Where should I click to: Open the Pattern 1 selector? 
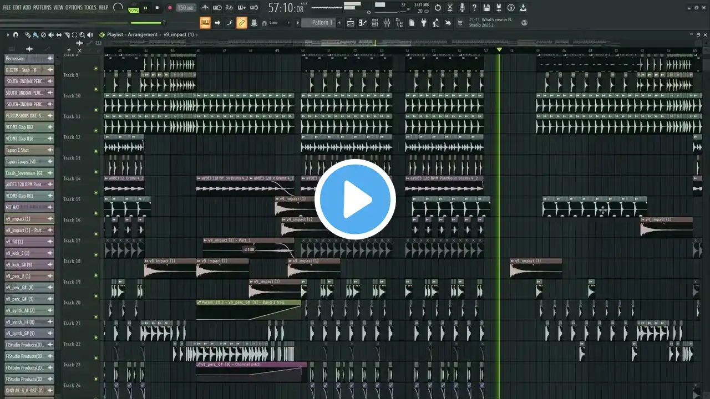(321, 23)
